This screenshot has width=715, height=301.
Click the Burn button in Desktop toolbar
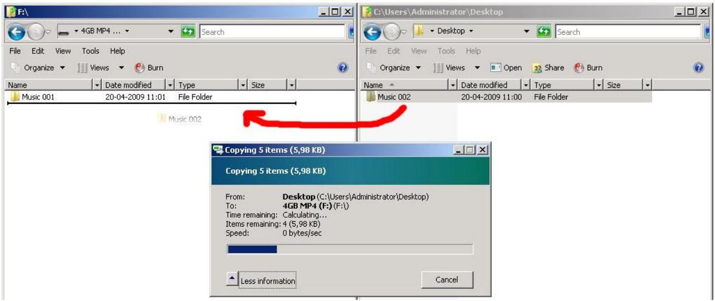[588, 68]
